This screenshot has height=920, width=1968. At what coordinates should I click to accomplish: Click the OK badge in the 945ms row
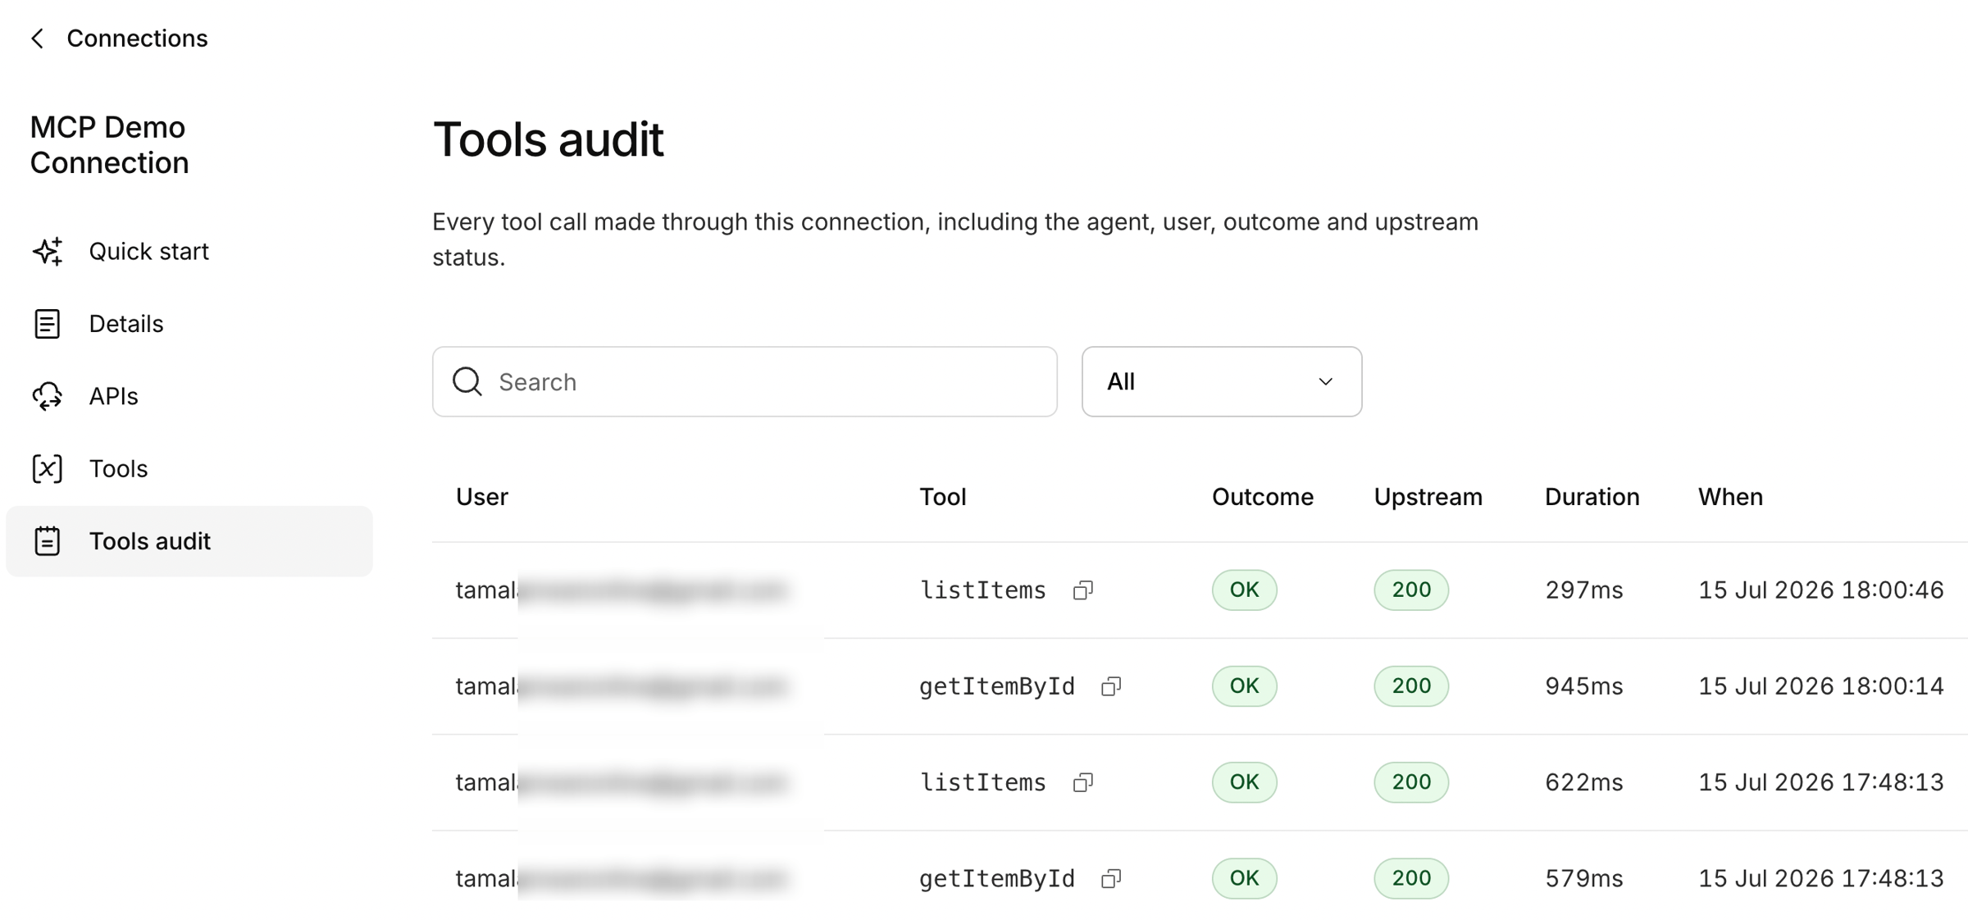(1244, 686)
